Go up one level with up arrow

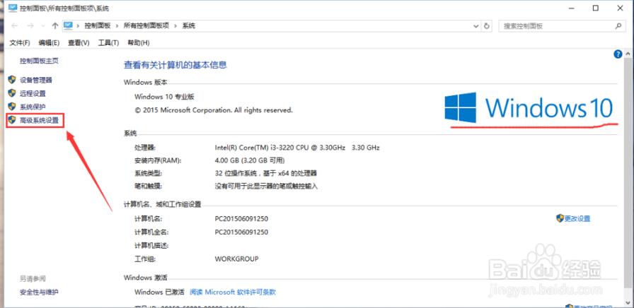[55, 26]
